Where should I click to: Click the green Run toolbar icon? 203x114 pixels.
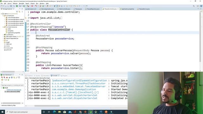pyautogui.click(x=24, y=6)
